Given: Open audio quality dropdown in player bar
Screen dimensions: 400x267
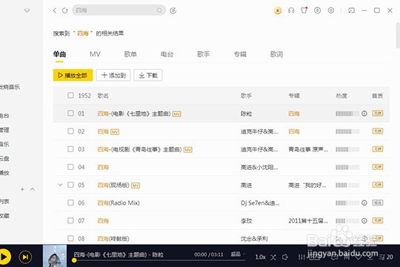Looking at the screenshot, I should coord(238,254).
